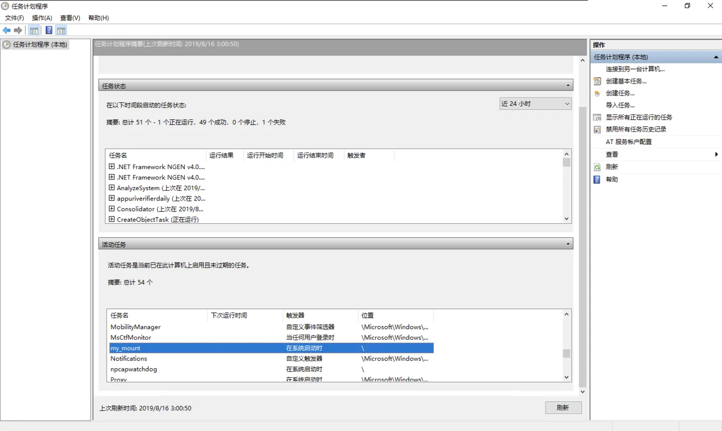722x431 pixels.
Task: Sort task status list by 运行开始时间 column
Action: 268,155
